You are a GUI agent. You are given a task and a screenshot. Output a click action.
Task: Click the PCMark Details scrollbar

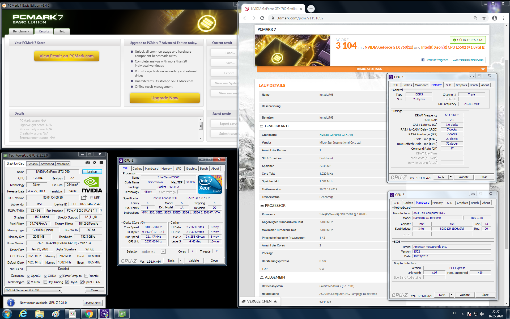tap(201, 125)
